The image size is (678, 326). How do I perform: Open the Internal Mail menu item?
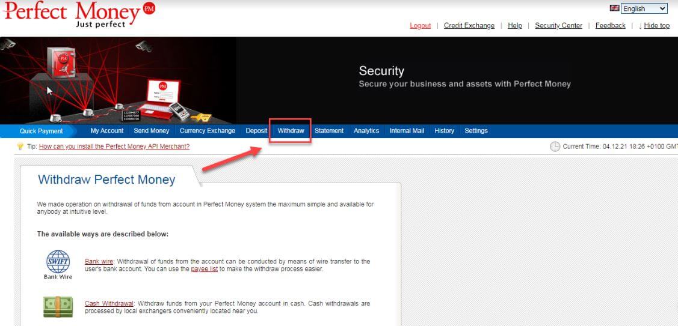[x=407, y=131]
